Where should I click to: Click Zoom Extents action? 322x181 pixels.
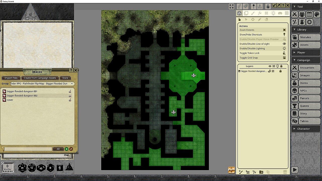(263, 30)
